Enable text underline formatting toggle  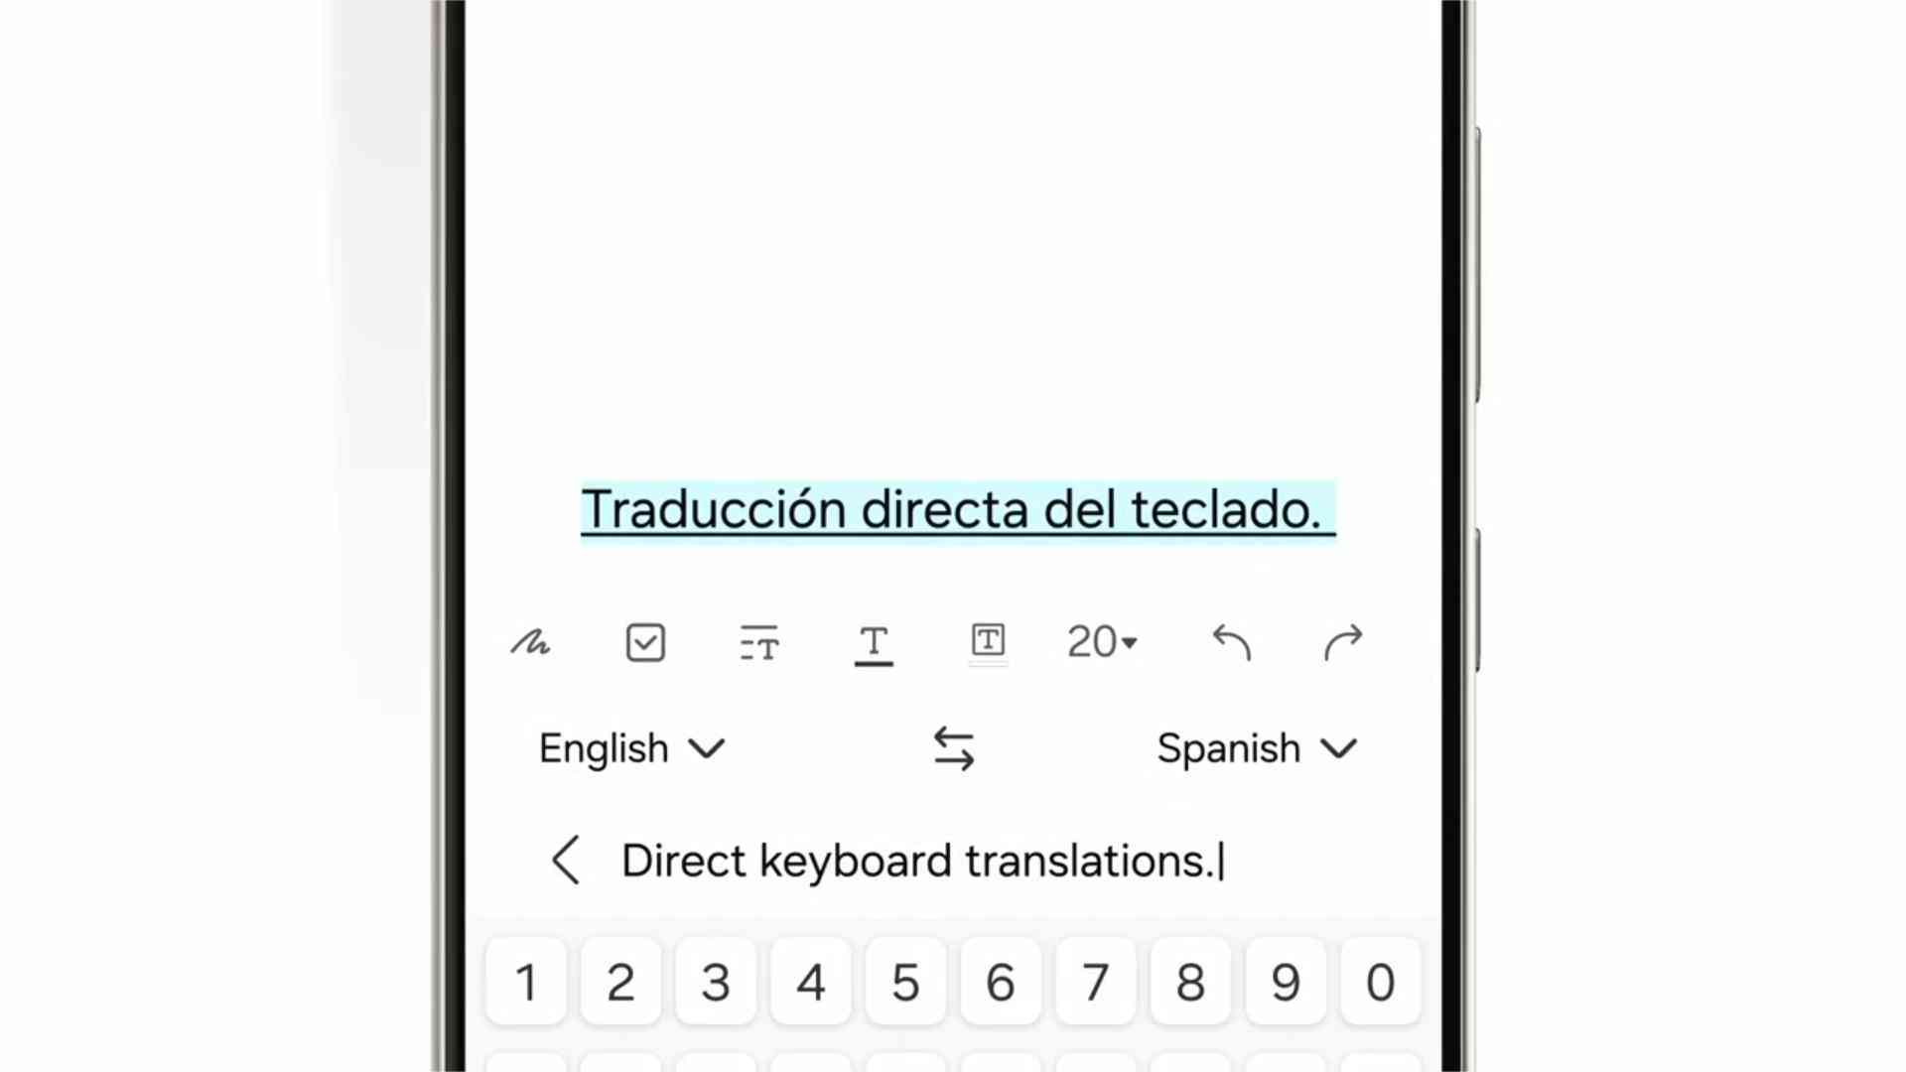coord(872,642)
